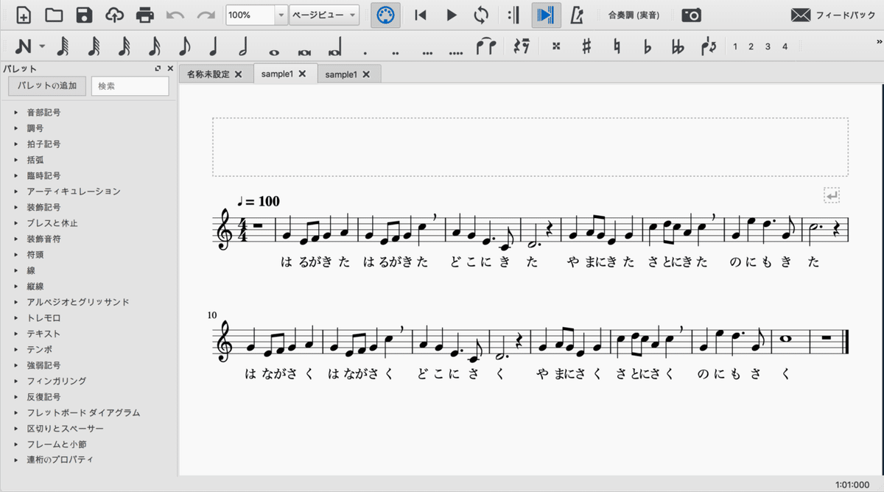
Task: Toggle MIDI input button
Action: [385, 15]
